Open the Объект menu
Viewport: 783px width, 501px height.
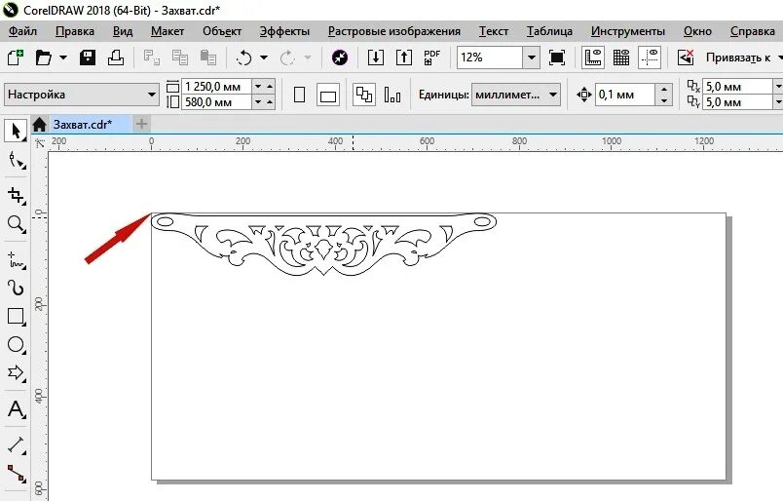point(222,31)
